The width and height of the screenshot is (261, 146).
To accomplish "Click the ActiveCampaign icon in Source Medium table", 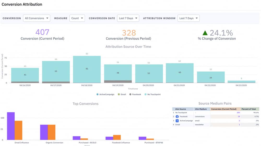I will point(177,121).
